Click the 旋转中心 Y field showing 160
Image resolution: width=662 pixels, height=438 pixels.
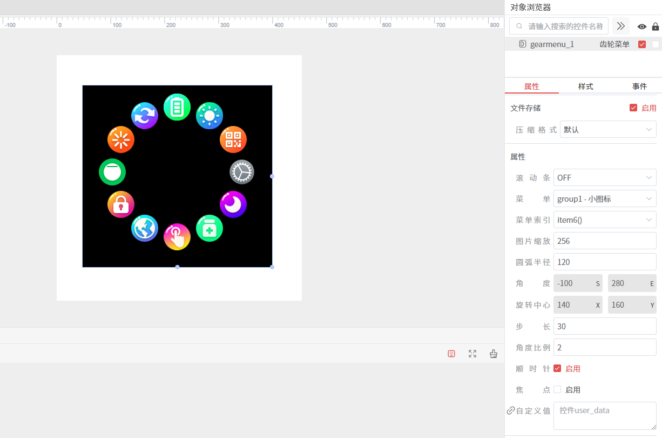click(x=632, y=305)
